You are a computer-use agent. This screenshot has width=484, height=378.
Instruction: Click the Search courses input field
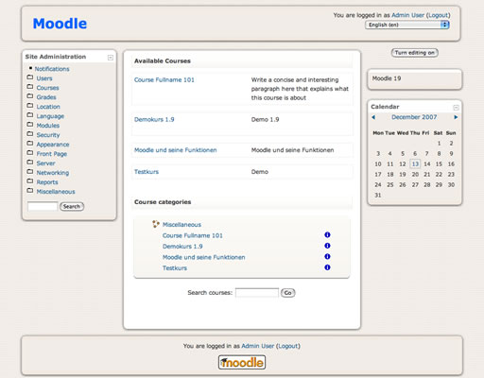pos(257,293)
